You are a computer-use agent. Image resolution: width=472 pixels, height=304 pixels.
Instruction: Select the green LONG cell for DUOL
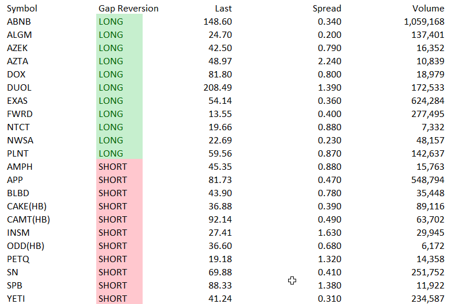pyautogui.click(x=120, y=88)
